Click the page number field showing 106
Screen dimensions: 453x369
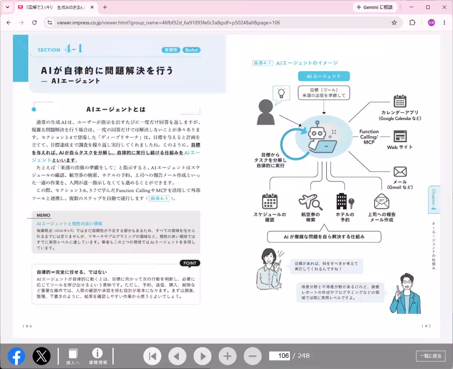(280, 356)
